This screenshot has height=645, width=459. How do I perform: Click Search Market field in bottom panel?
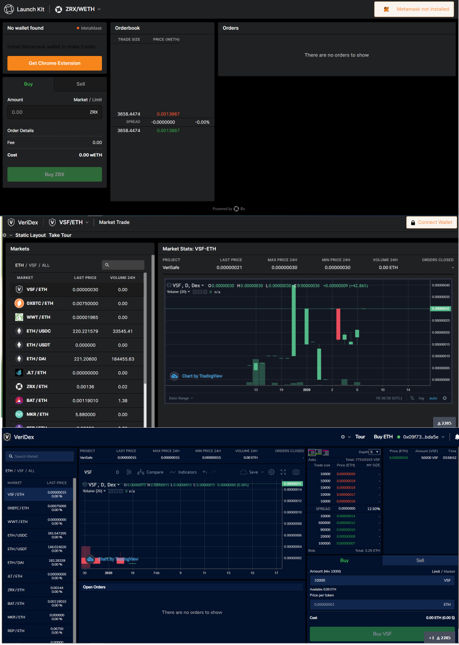pos(39,456)
